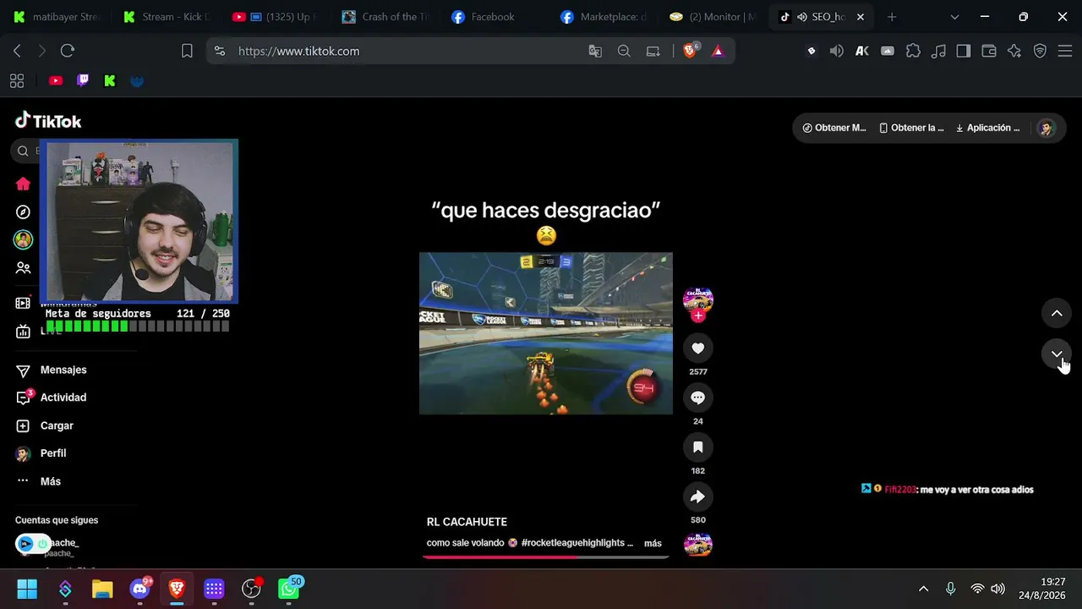Image resolution: width=1082 pixels, height=609 pixels.
Task: Switch to the matibayer Stream tab
Action: (x=56, y=17)
